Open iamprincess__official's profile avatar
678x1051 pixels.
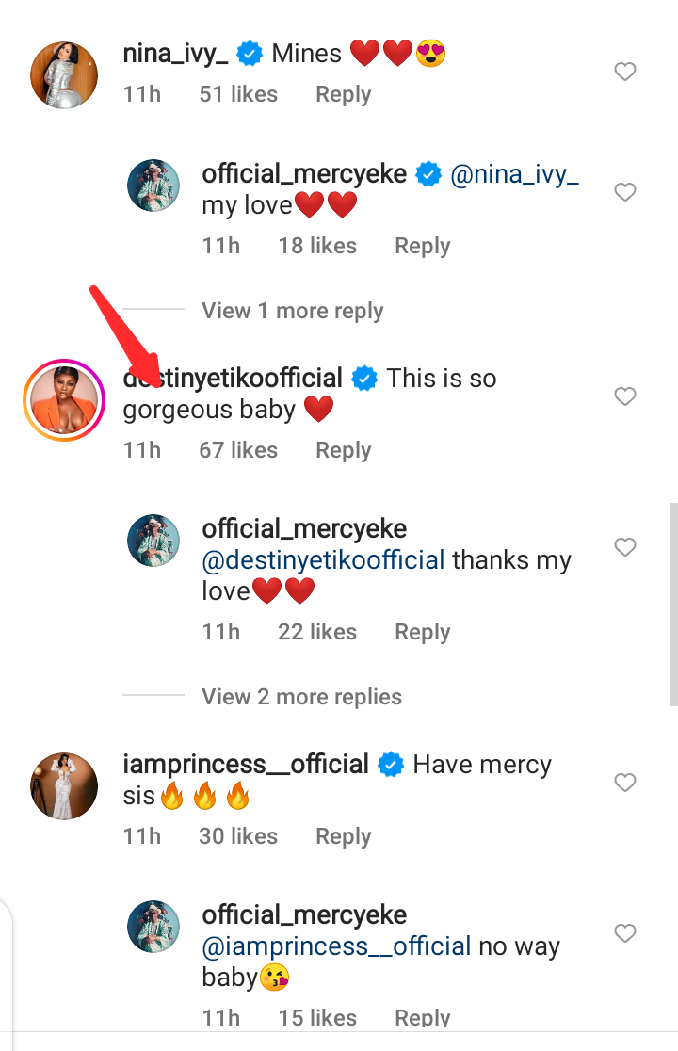[64, 785]
